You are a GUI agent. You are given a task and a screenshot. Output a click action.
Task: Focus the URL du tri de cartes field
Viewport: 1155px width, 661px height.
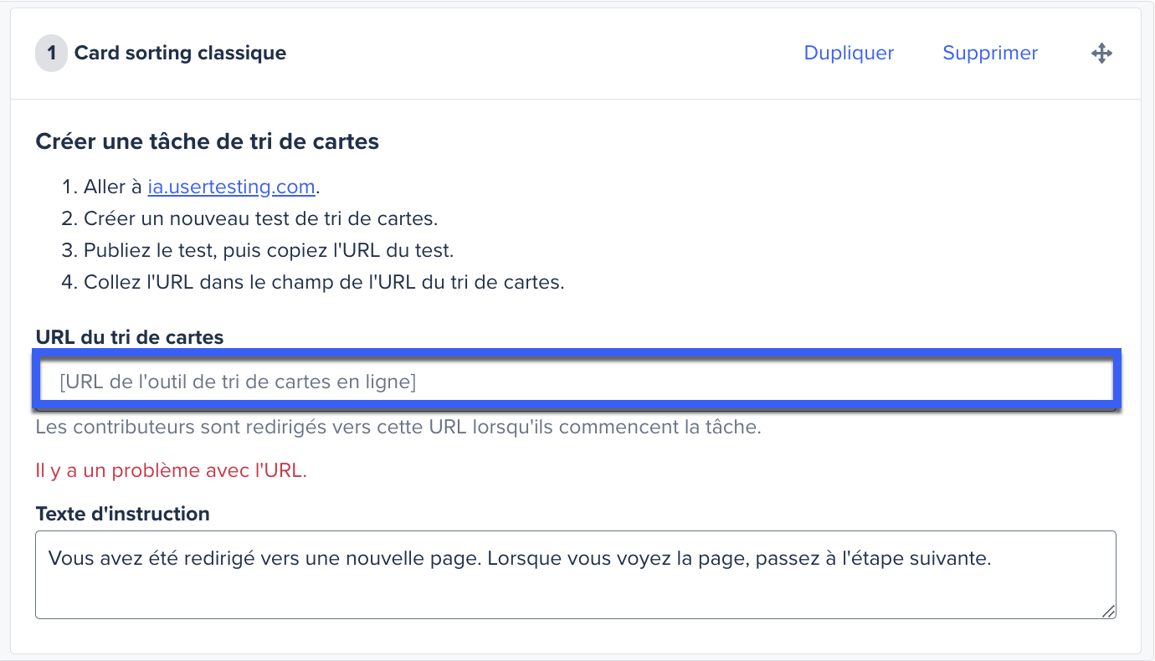(577, 382)
